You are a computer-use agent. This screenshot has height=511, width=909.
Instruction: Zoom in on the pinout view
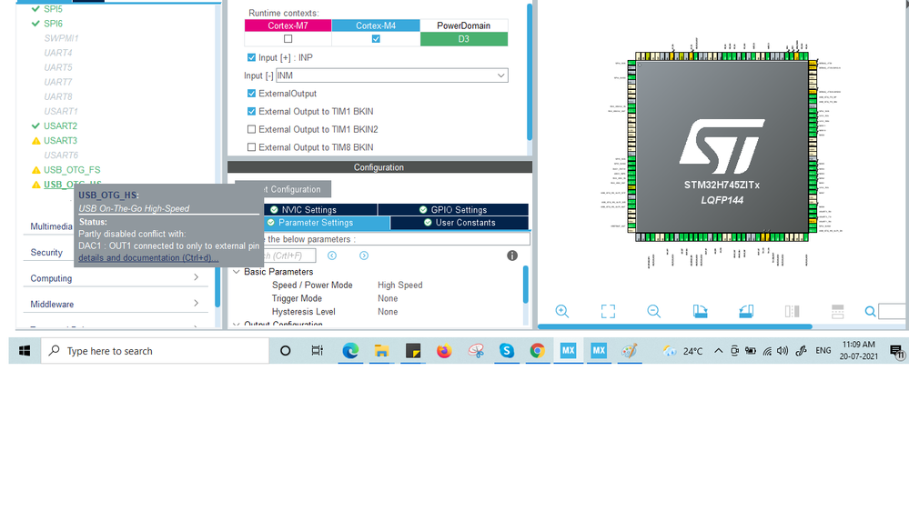click(x=561, y=311)
